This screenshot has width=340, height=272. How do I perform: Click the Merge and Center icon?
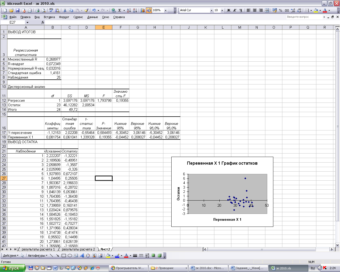click(x=267, y=10)
